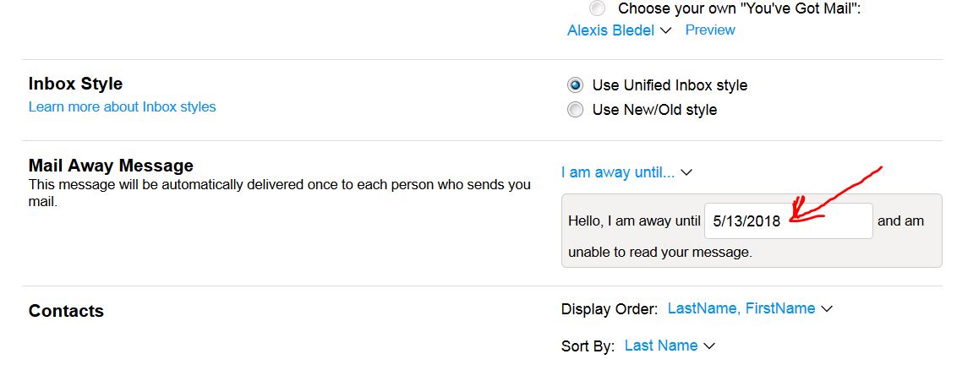Click the chevron arrow beside Alexis Bledel
The height and width of the screenshot is (392, 968).
click(x=665, y=30)
